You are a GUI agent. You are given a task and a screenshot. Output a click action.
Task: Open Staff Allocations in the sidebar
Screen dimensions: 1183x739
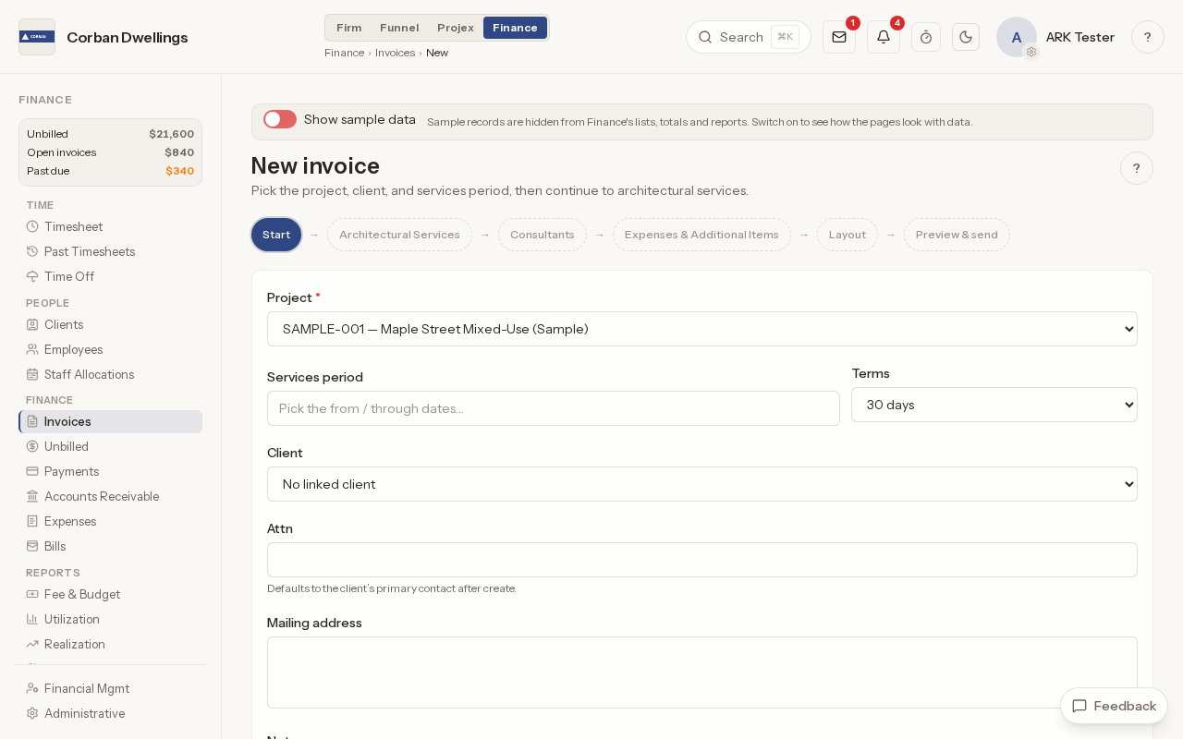tap(110, 374)
